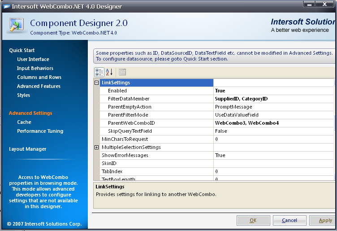Image resolution: width=337 pixels, height=231 pixels.
Task: Switch property grid to Categorized view
Action: [99, 72]
